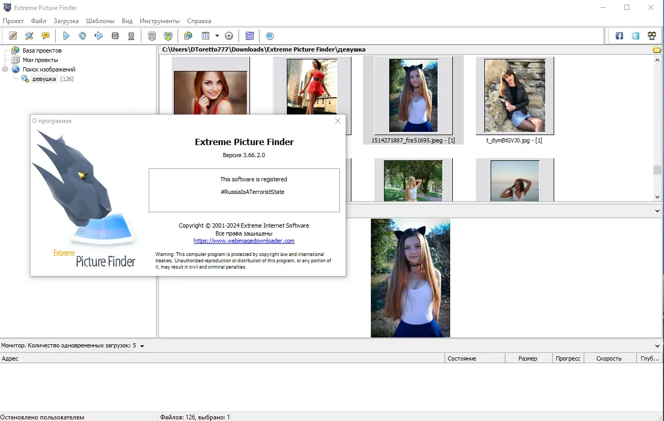This screenshot has height=421, width=664.
Task: Close the О программе dialog
Action: point(338,121)
